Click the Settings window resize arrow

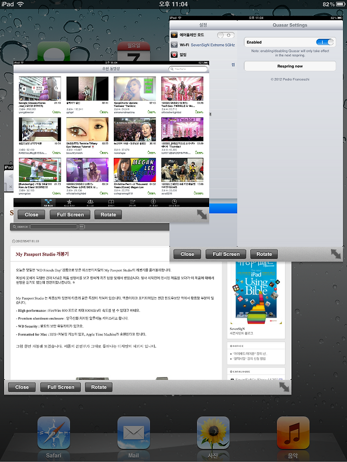pyautogui.click(x=335, y=254)
